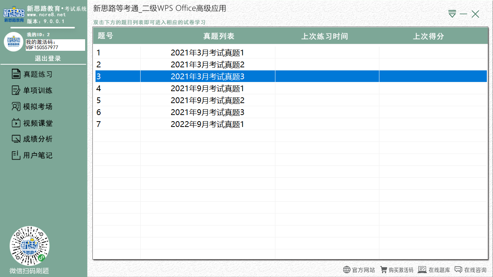Go to 模拟考场 section
The width and height of the screenshot is (493, 277).
pos(38,107)
